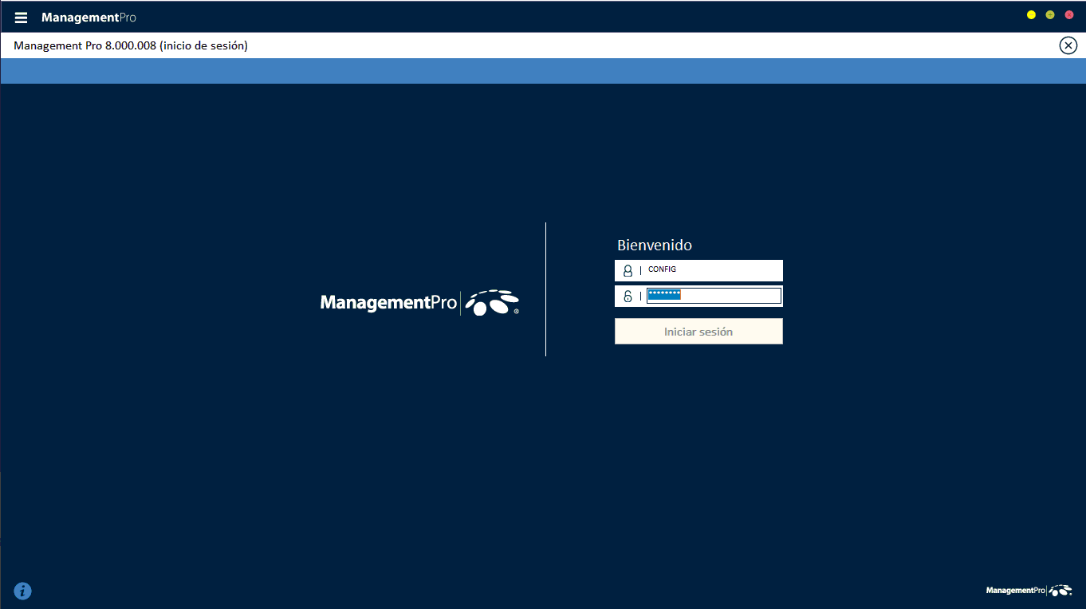
Task: Focus the username field containing CONFIG
Action: click(712, 270)
